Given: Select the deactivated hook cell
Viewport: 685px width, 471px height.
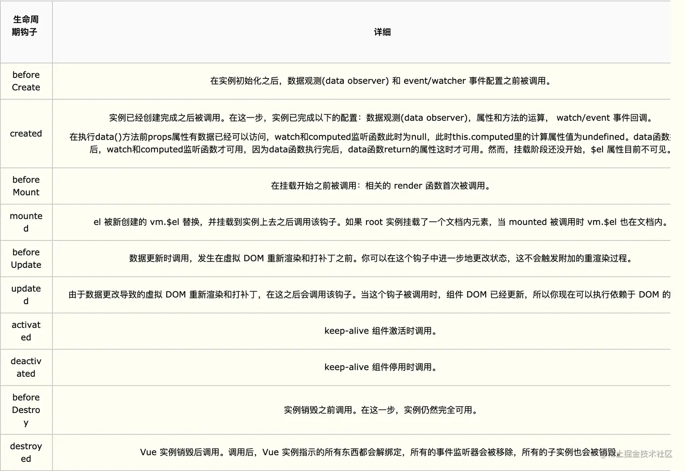Looking at the screenshot, I should point(26,367).
